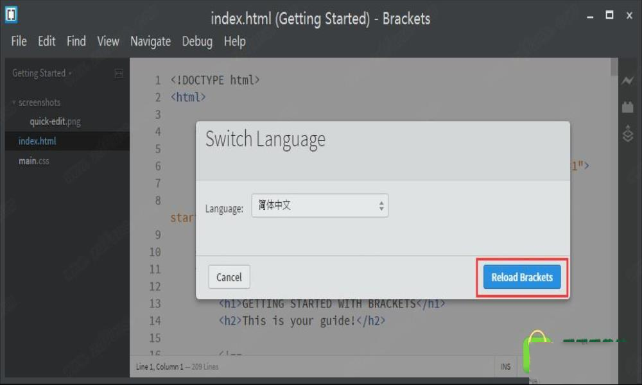Click the split view icon in sidebar header
The image size is (642, 385).
coord(119,74)
